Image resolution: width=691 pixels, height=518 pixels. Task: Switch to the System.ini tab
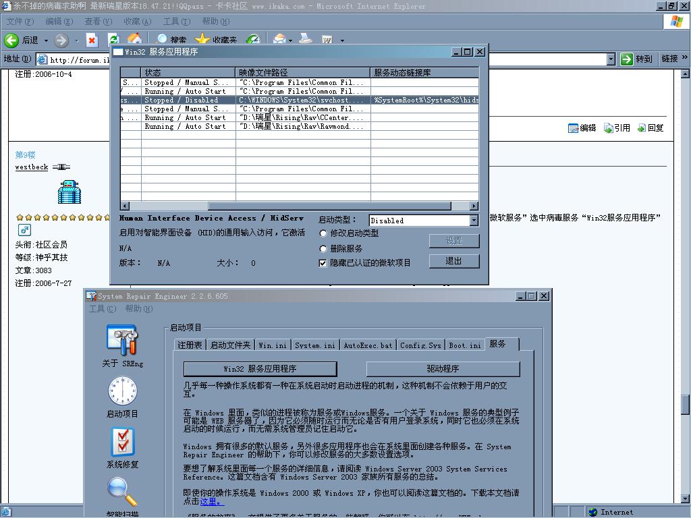(x=314, y=345)
